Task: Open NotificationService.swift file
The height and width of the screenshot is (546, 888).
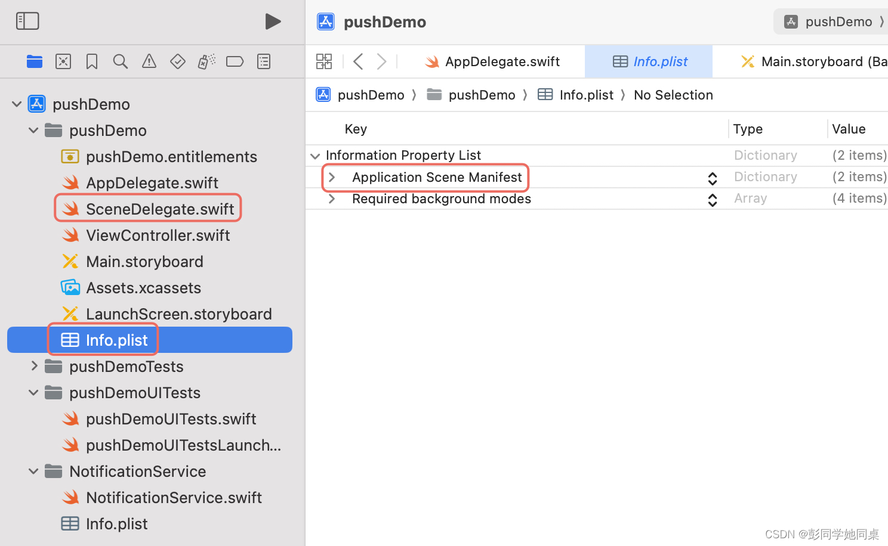Action: pyautogui.click(x=162, y=498)
